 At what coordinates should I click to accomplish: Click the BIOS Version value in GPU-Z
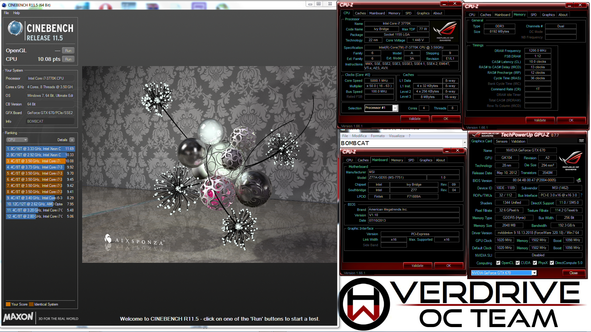click(534, 180)
